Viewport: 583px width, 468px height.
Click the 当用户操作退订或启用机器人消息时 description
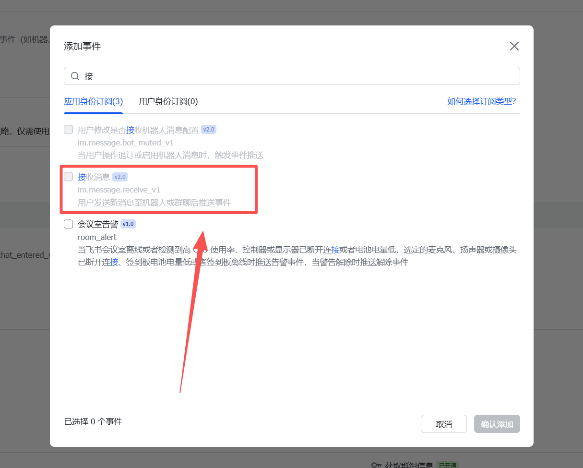171,155
